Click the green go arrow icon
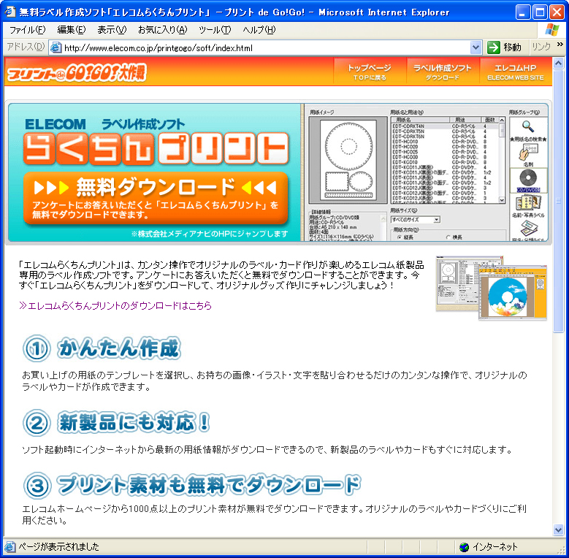Screen dimensions: 569x558 tap(494, 47)
